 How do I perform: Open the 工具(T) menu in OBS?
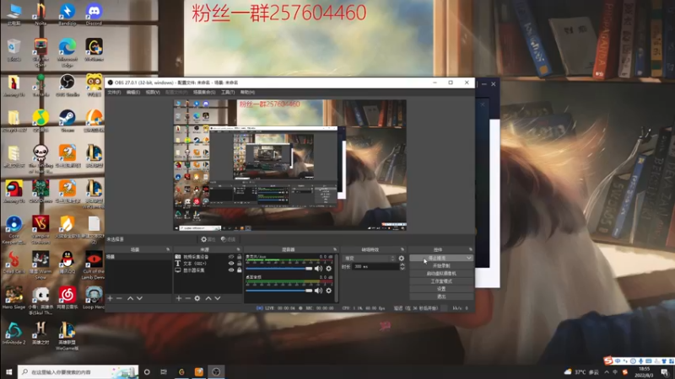click(x=228, y=93)
